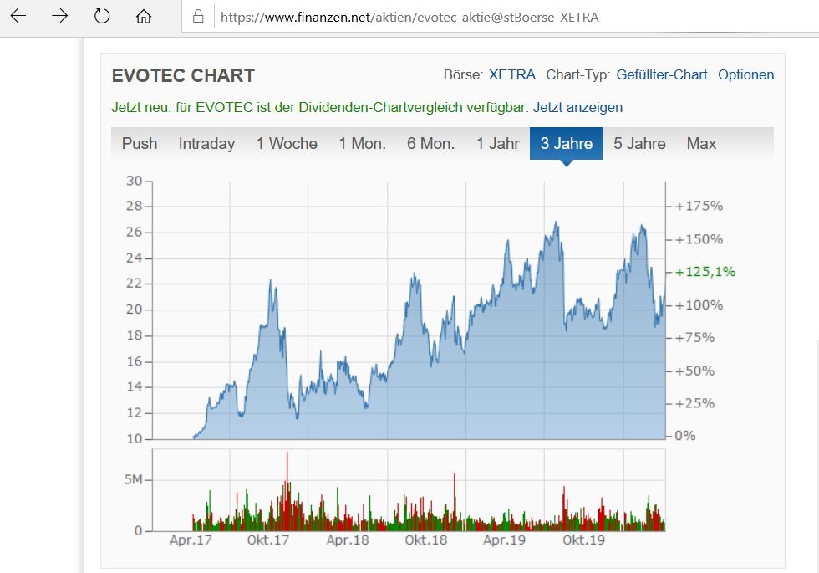Open chart Optionen
The height and width of the screenshot is (573, 819).
(745, 74)
